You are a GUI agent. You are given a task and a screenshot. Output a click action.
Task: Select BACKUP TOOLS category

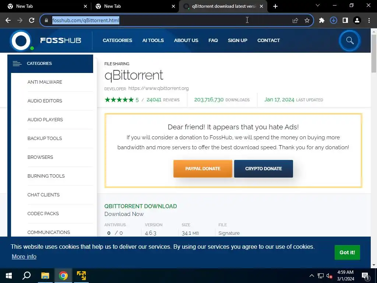coord(45,139)
